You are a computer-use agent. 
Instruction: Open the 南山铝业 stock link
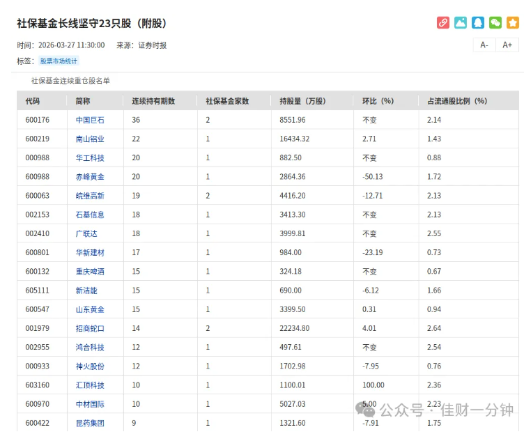tap(90, 139)
